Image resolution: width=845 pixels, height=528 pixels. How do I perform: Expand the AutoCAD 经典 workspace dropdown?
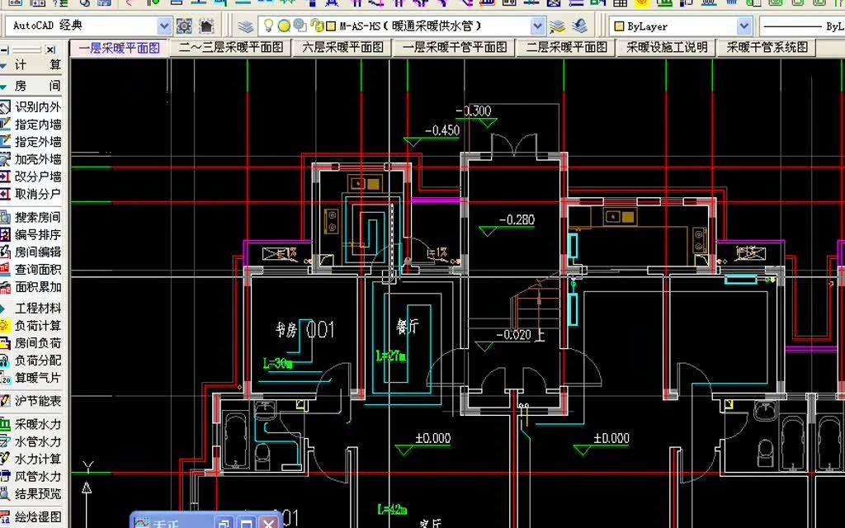pos(164,26)
